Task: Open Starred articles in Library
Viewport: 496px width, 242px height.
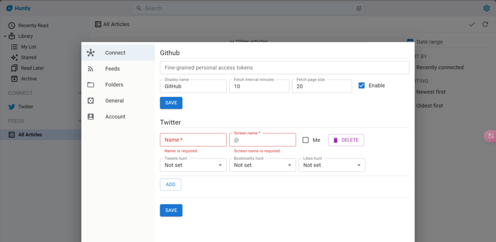Action: point(28,57)
